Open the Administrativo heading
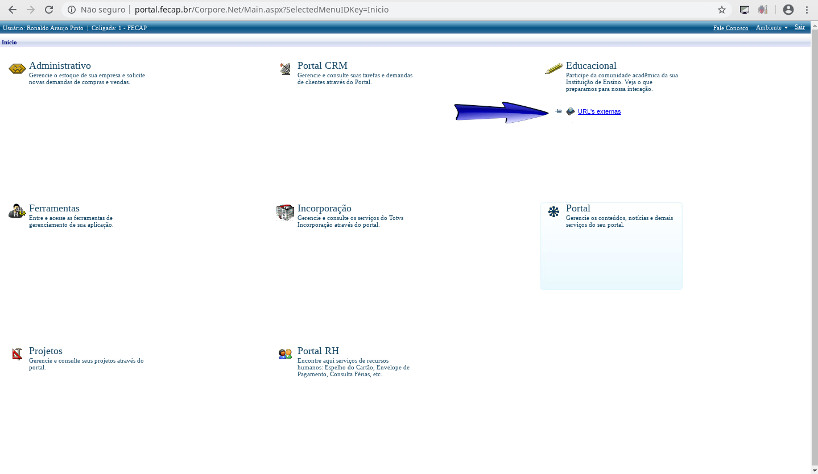Viewport: 818px width, 474px height. click(60, 65)
